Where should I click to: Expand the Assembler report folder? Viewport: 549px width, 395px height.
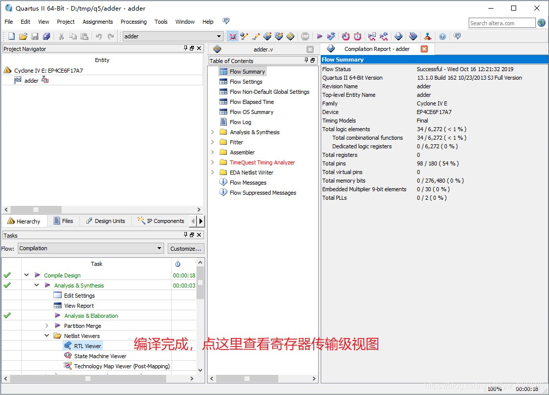pyautogui.click(x=213, y=152)
